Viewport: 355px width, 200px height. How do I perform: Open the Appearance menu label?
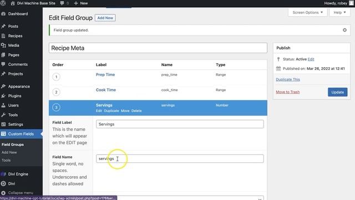(x=19, y=87)
